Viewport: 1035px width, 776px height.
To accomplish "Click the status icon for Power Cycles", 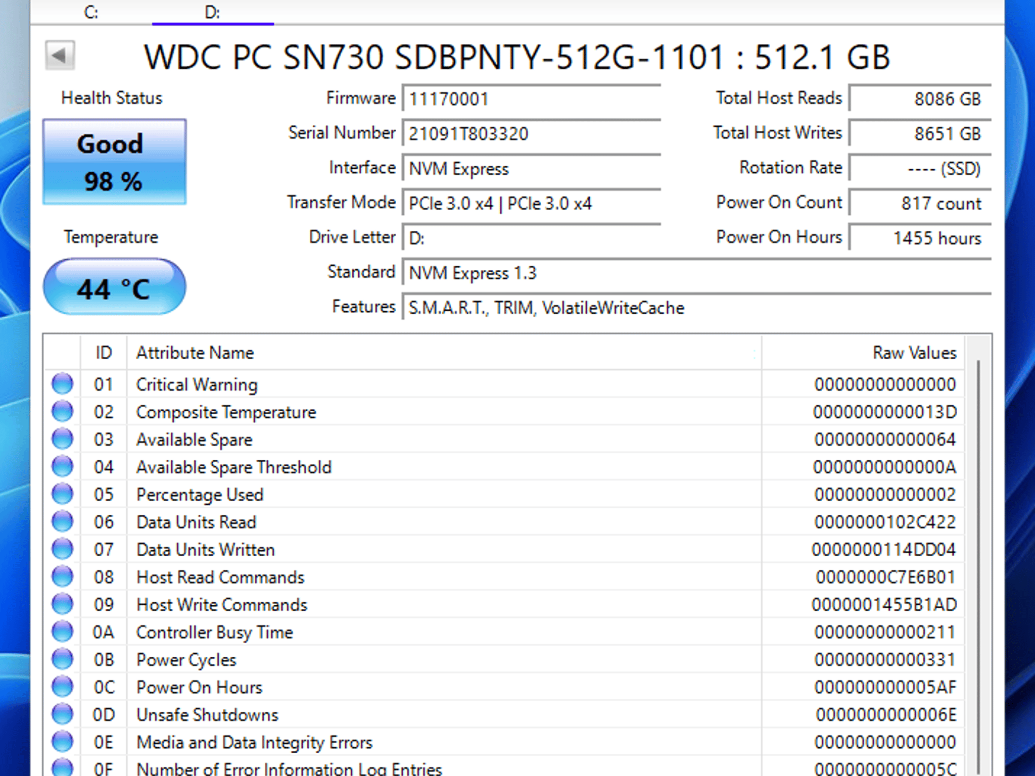I will point(63,659).
